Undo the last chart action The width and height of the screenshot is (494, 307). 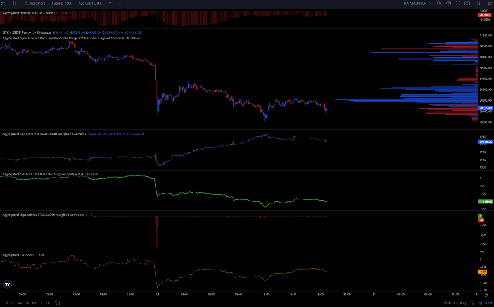[110, 3]
